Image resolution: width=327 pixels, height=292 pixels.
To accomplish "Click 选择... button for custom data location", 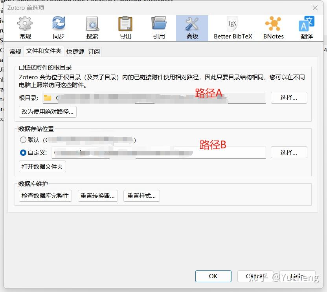I will coord(289,152).
